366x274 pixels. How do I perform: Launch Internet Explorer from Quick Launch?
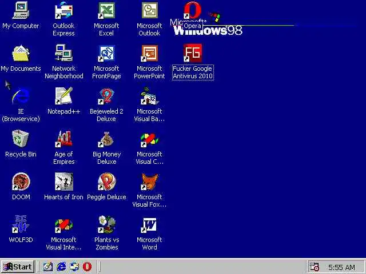pos(61,267)
